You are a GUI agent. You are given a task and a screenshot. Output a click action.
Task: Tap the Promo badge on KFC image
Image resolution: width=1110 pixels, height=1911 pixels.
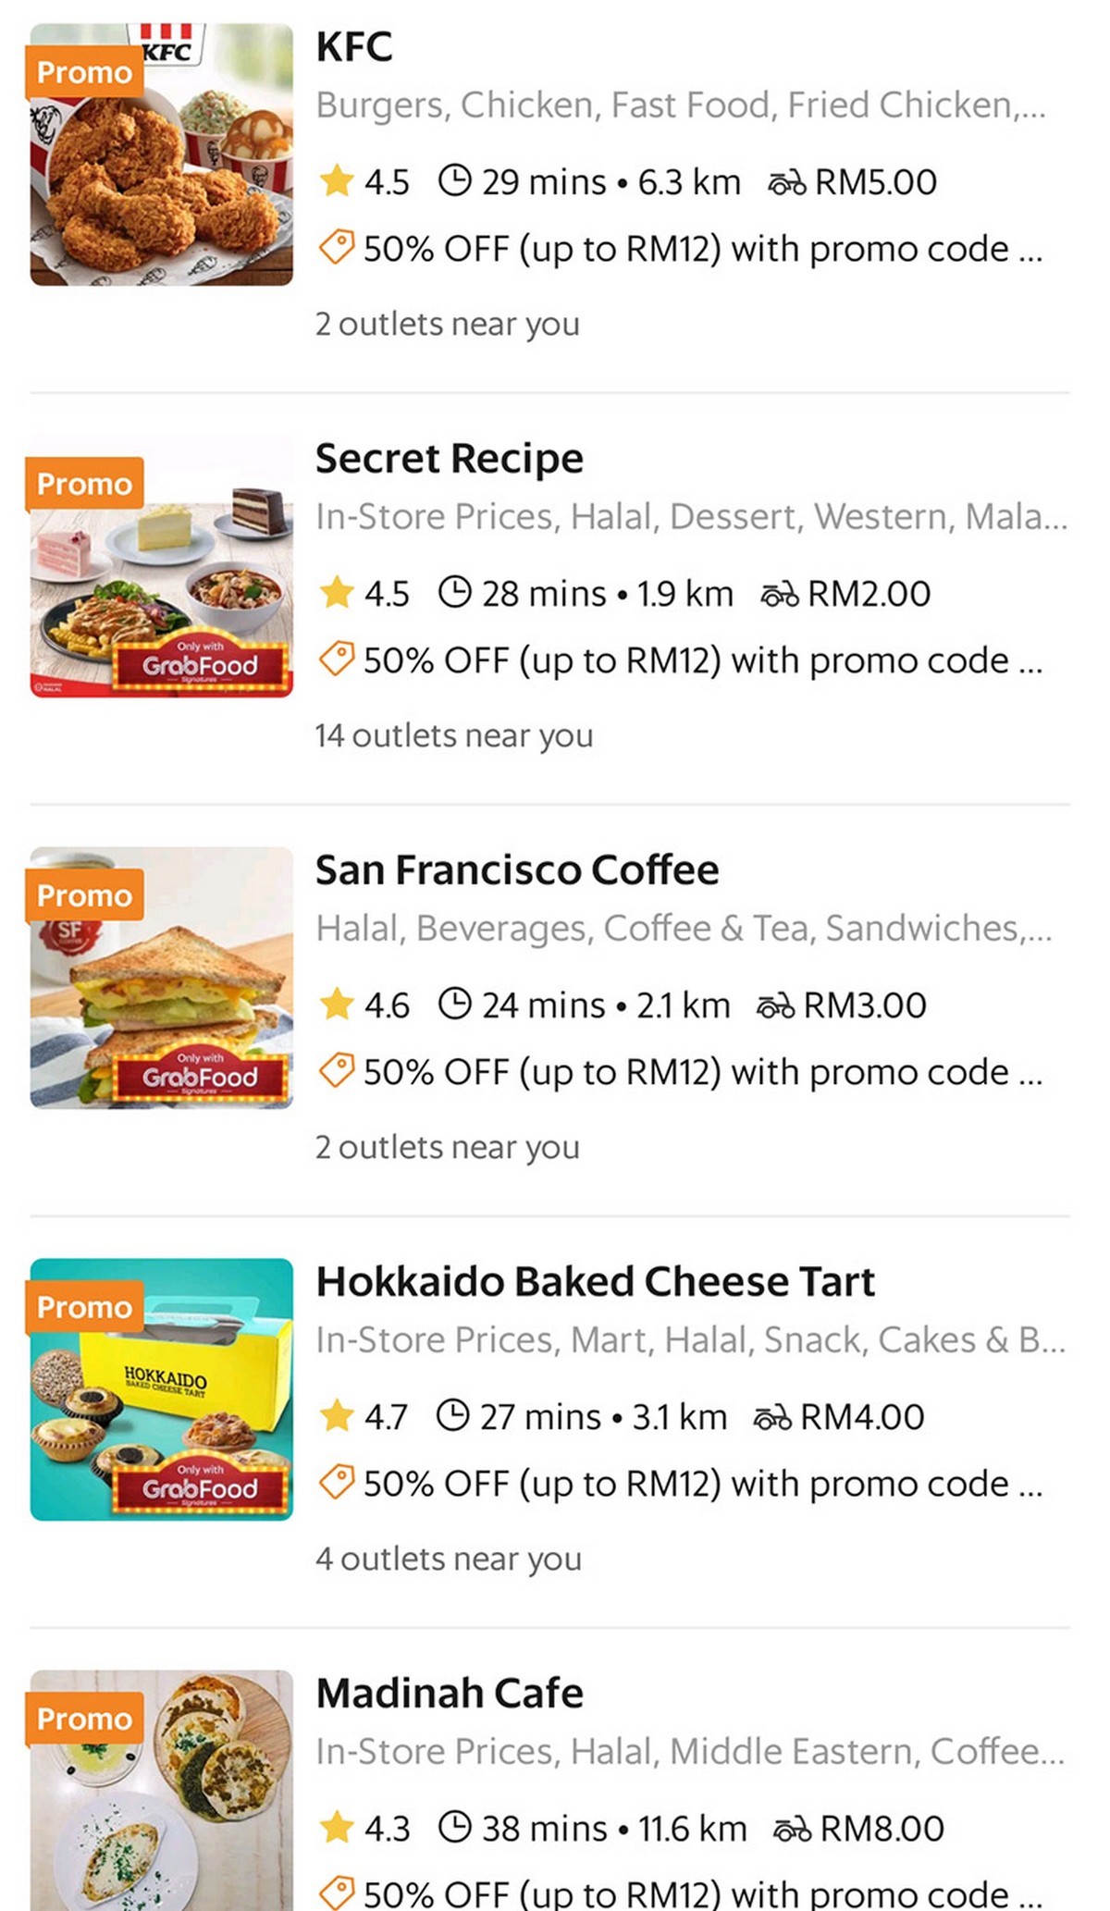pos(84,72)
